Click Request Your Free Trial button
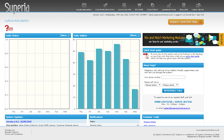This screenshot has height=140, width=224. [186, 22]
